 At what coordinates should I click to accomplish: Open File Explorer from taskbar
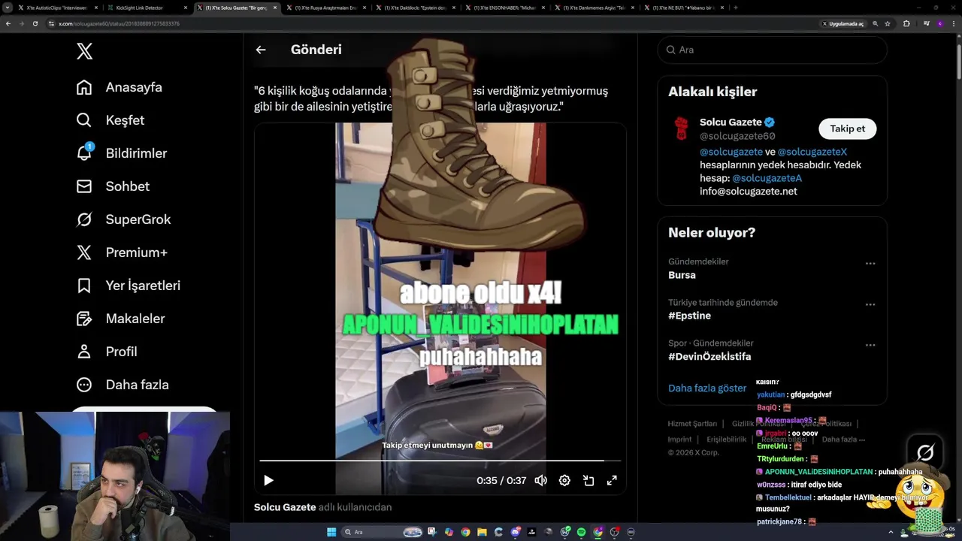pos(482,532)
